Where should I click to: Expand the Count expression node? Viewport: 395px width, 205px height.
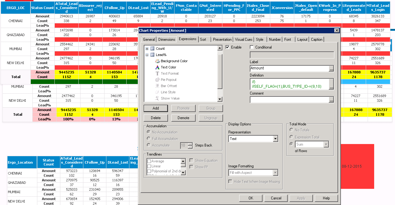point(147,49)
